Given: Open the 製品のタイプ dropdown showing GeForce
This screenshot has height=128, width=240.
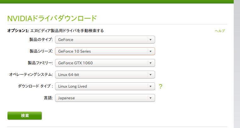Looking at the screenshot, I should (105, 40).
